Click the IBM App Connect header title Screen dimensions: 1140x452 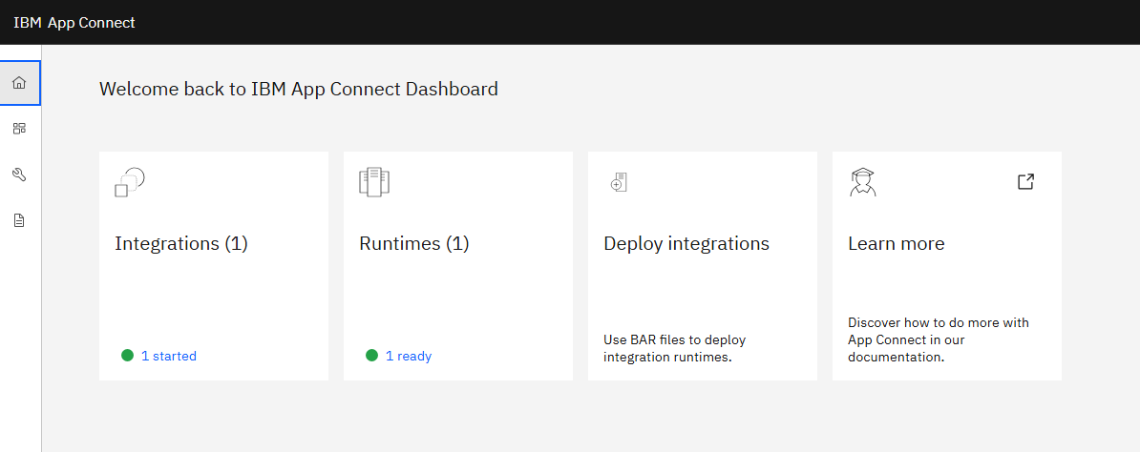74,23
